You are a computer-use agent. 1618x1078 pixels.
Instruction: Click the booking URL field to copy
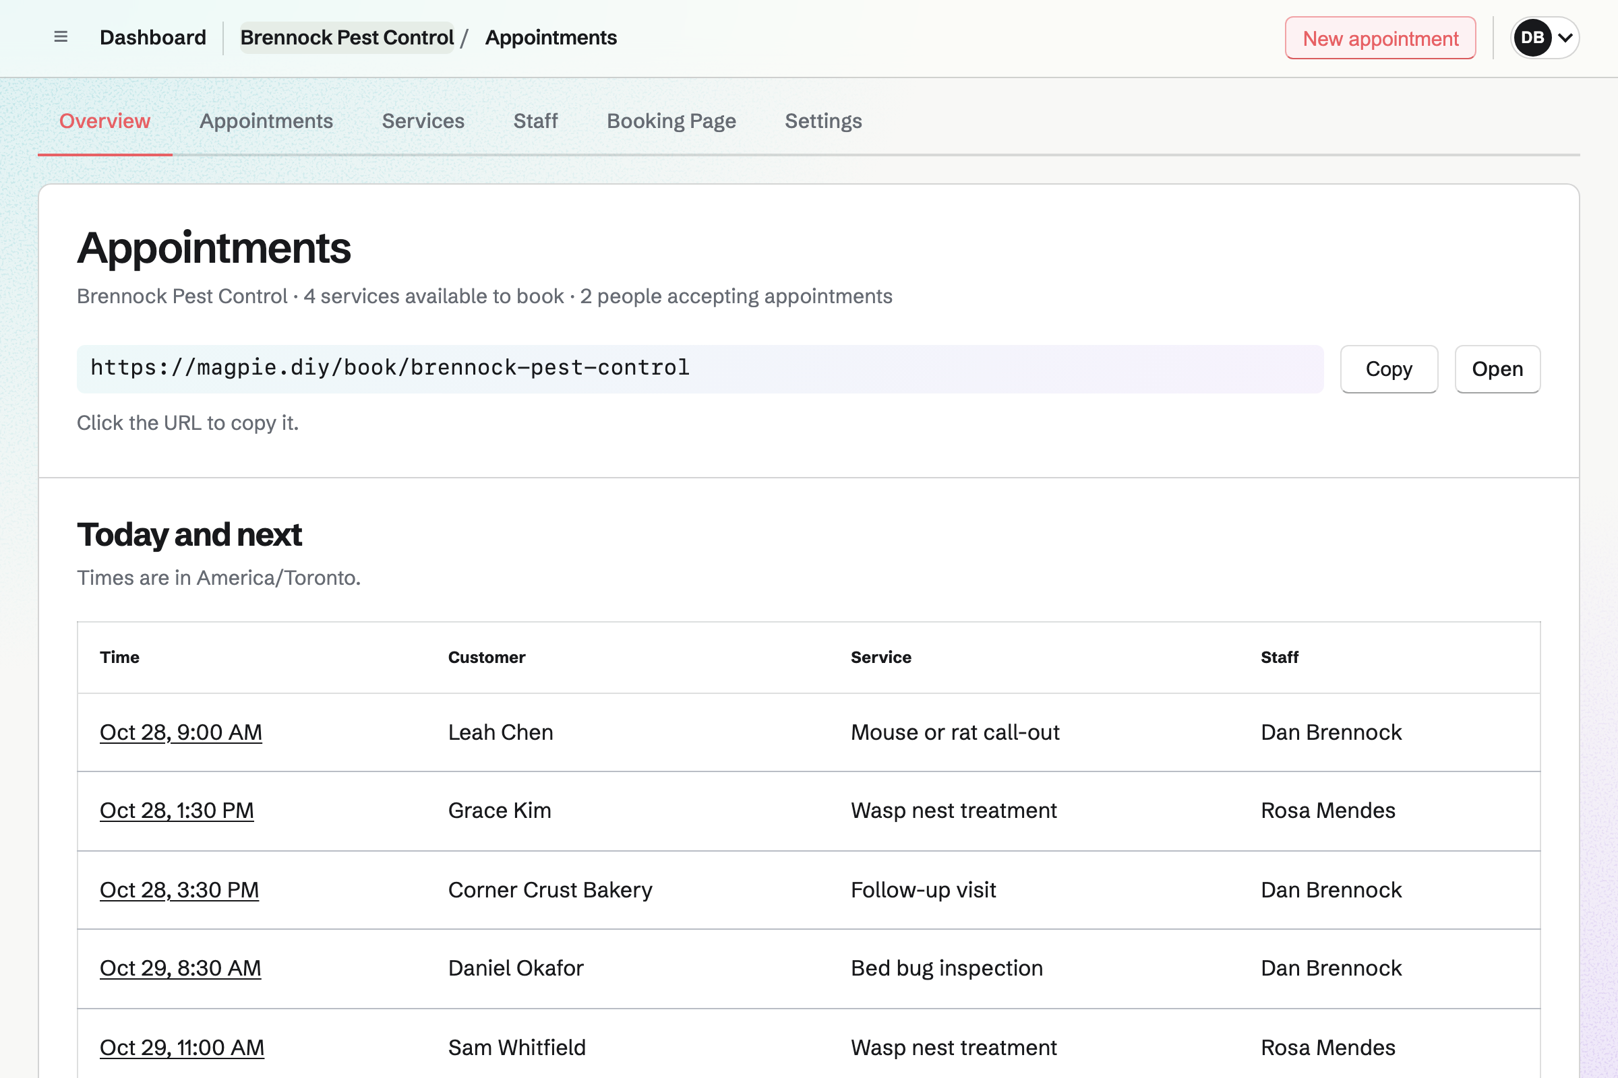point(700,369)
